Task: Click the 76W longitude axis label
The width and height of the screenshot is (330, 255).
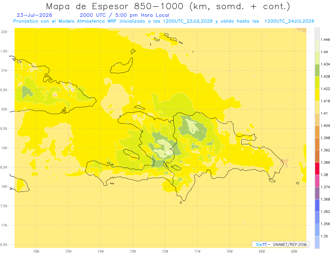Action: 36,251
